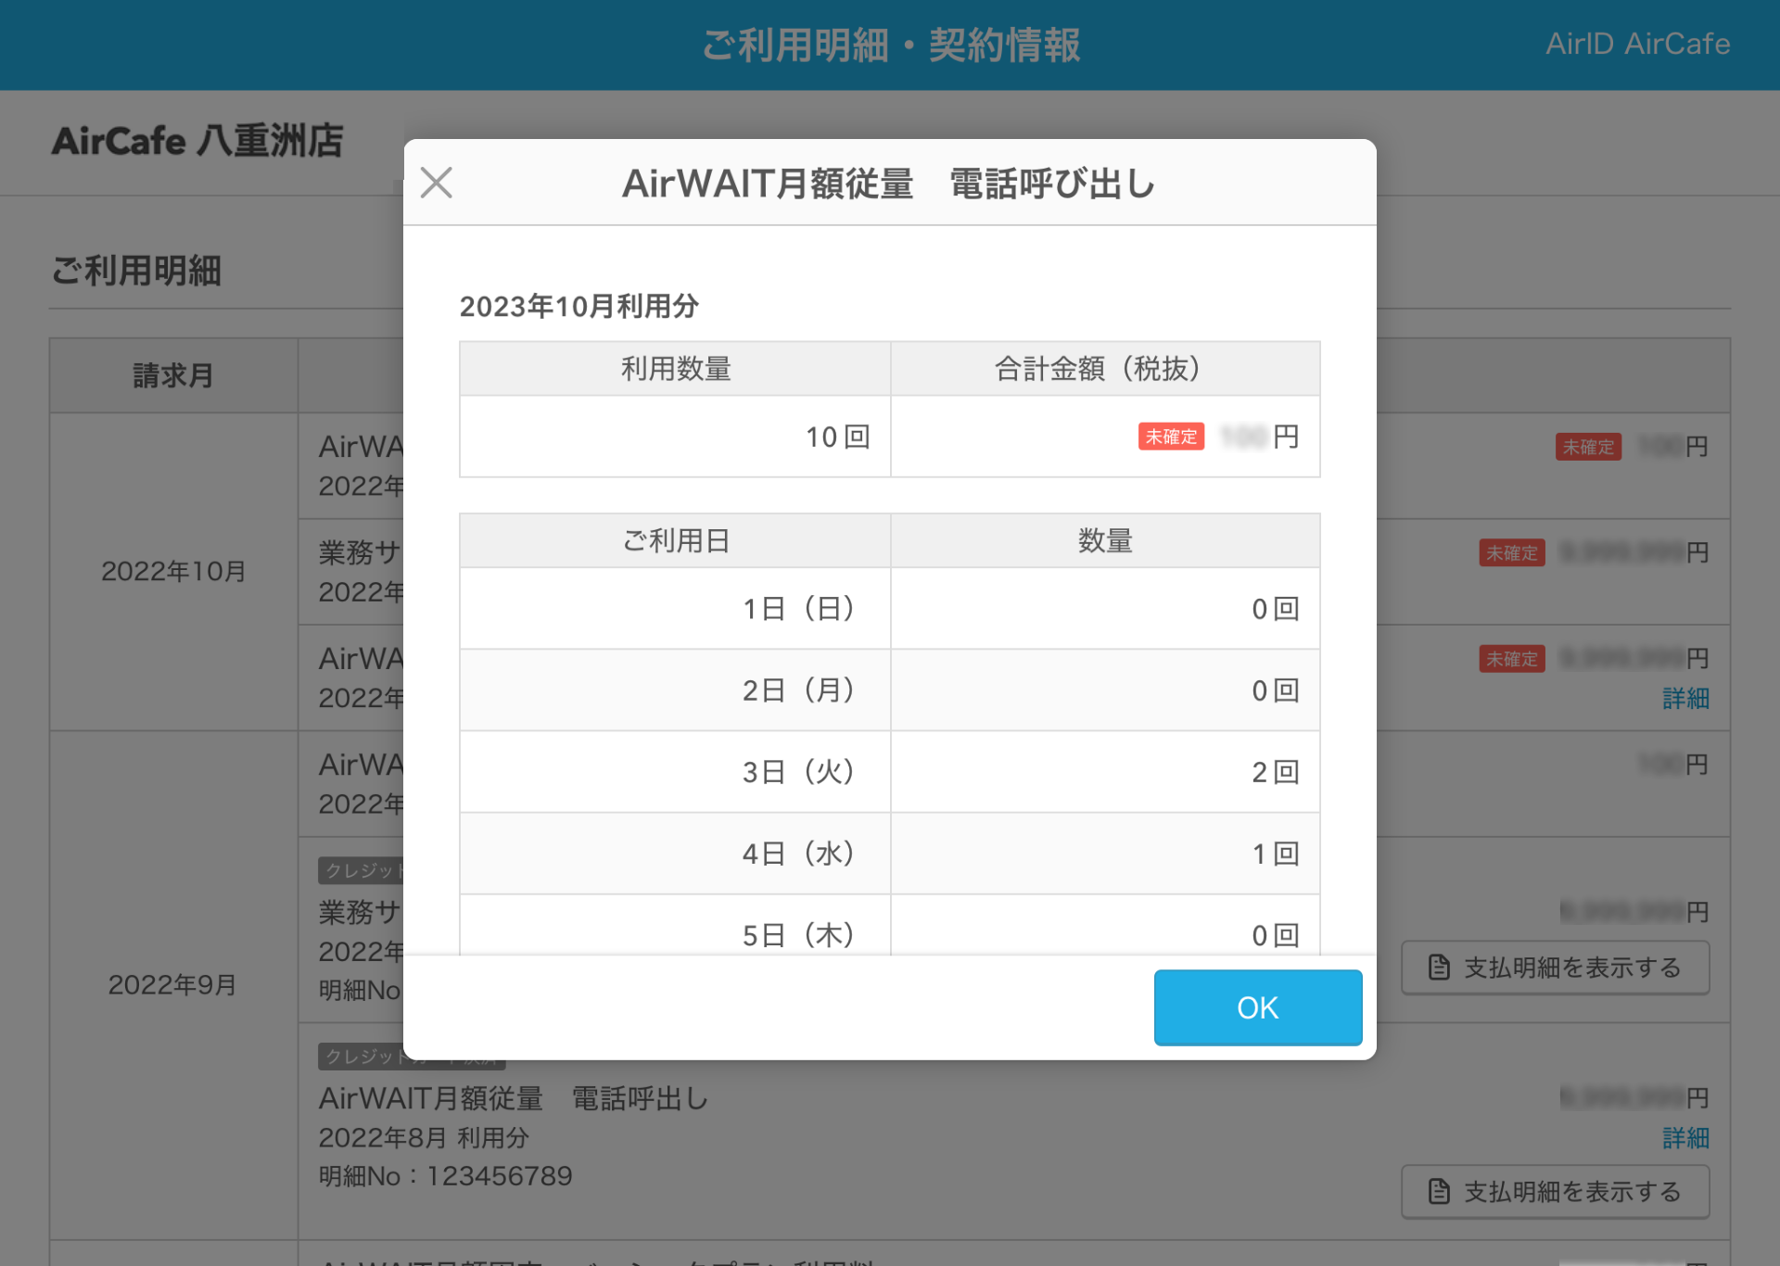Click upper 支払明細を表示する button

[1555, 968]
